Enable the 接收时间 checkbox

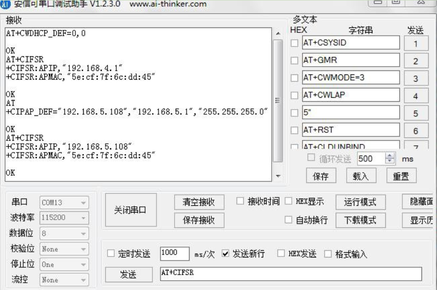(x=240, y=201)
